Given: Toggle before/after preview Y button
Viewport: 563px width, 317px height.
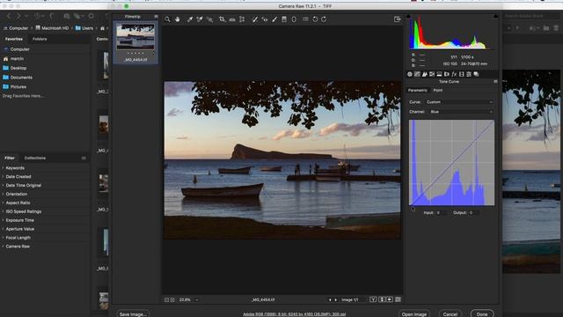Looking at the screenshot, I should pos(373,299).
